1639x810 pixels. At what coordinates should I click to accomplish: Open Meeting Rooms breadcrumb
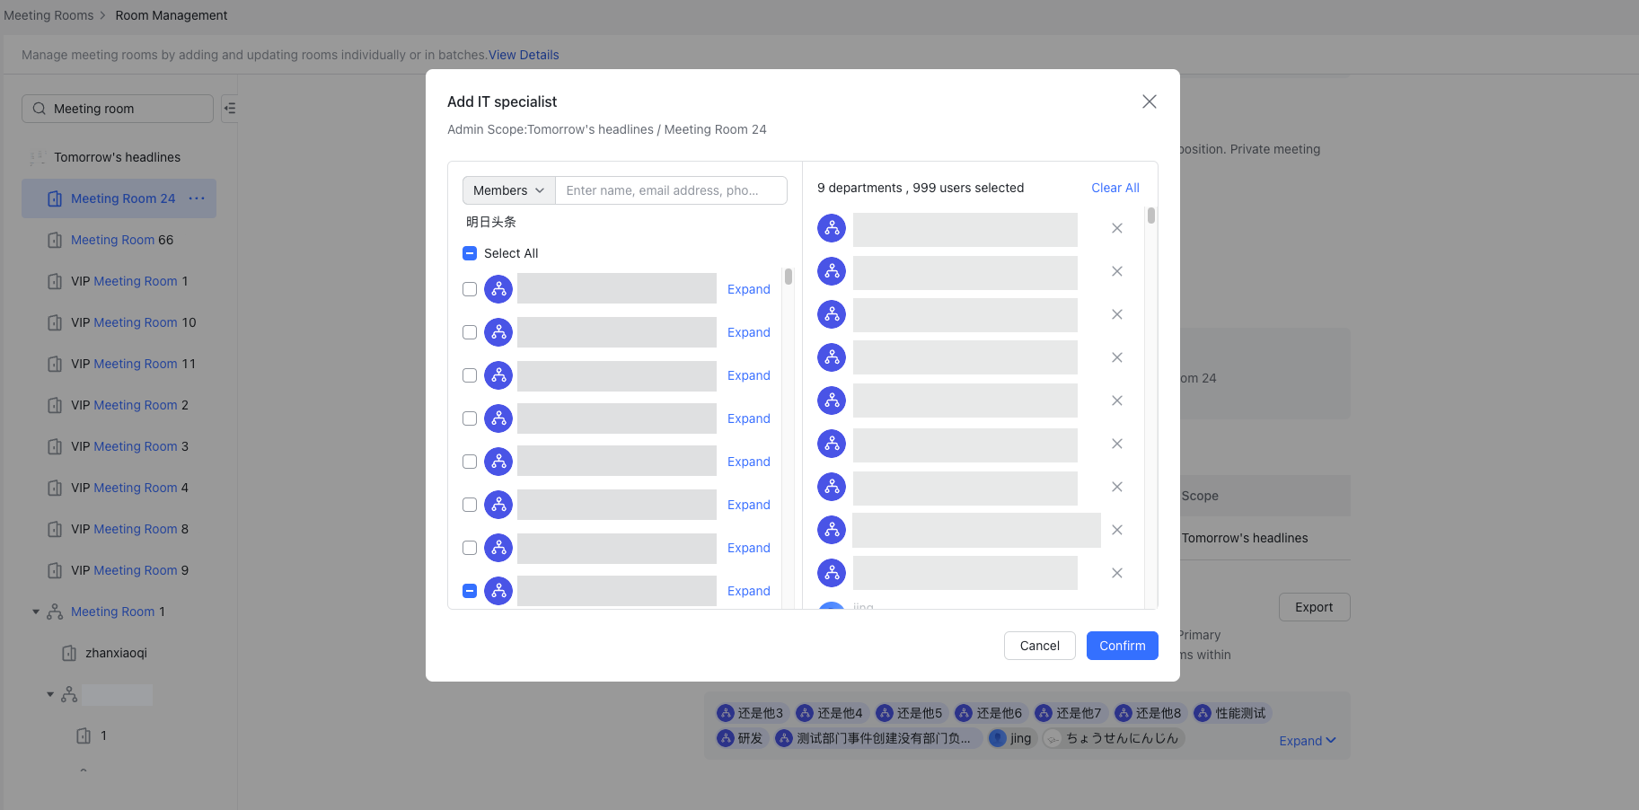coord(48,15)
